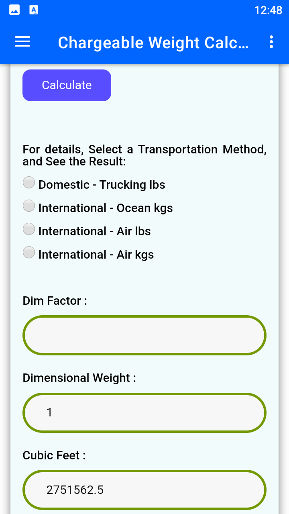Click the vertical dots icon top right

coord(271,42)
